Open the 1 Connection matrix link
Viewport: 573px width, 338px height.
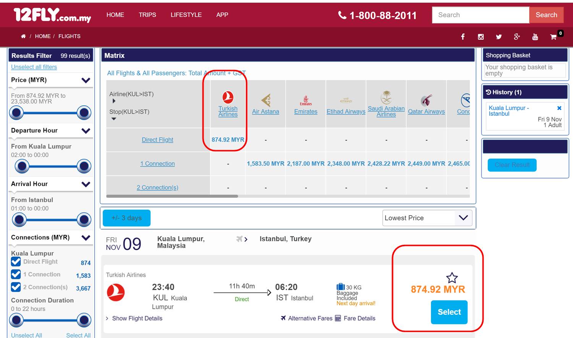point(157,163)
